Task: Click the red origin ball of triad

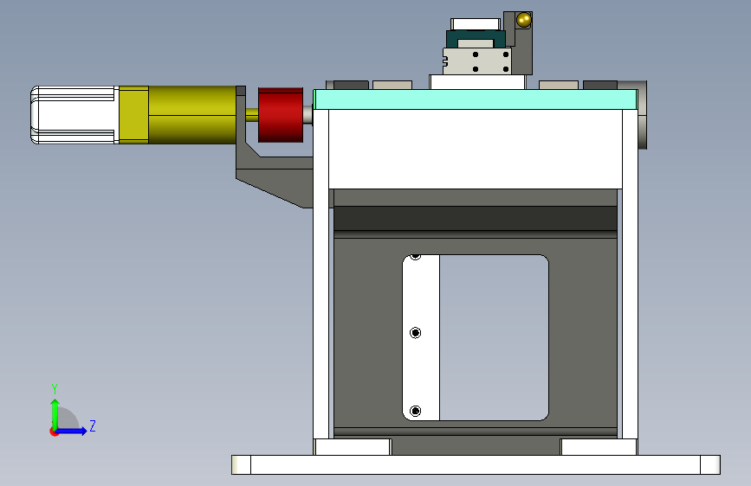Action: [x=54, y=432]
